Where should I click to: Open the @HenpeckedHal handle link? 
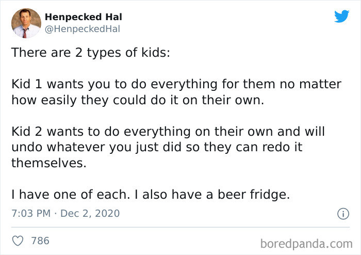pyautogui.click(x=83, y=29)
